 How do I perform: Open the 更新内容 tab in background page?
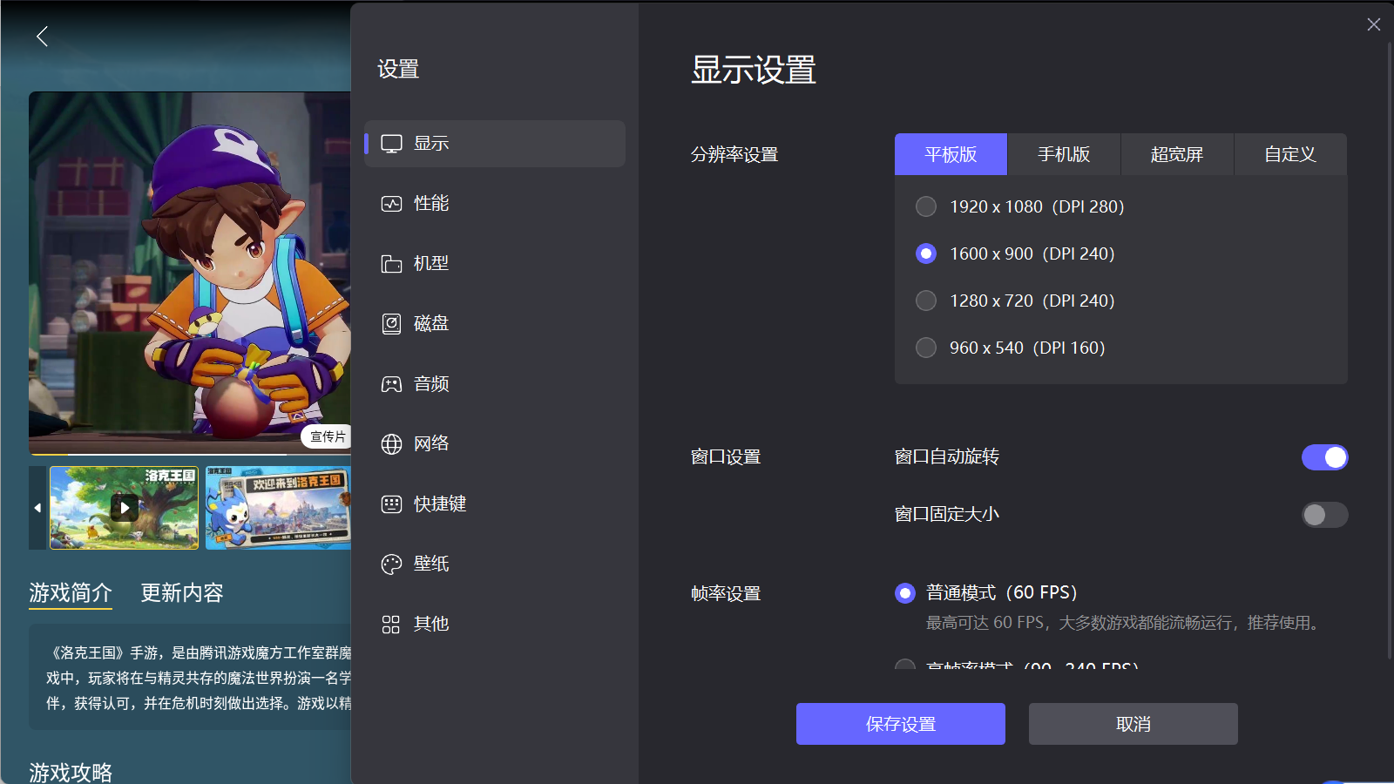182,593
